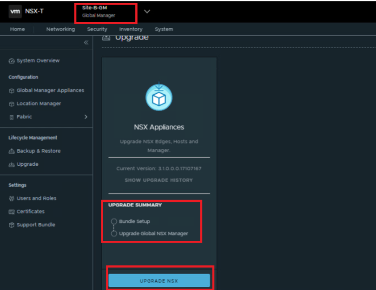Click the Backup & Restore icon

click(12, 151)
